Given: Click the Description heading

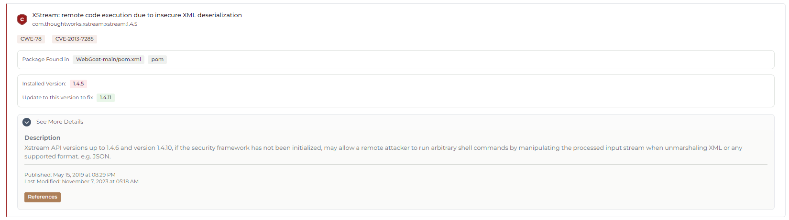Looking at the screenshot, I should tap(43, 138).
